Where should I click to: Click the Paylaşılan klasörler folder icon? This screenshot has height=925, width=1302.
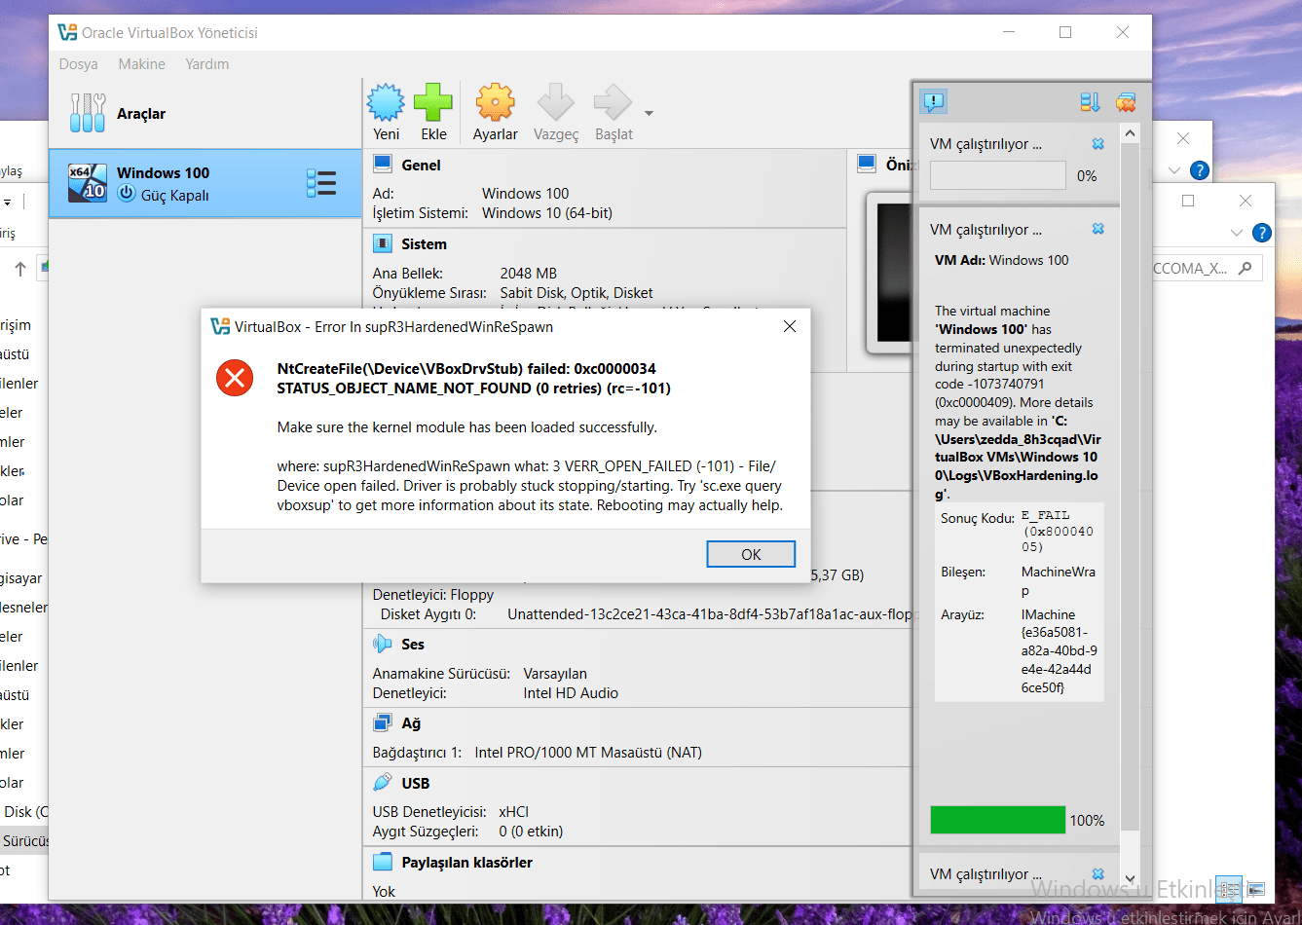(383, 862)
